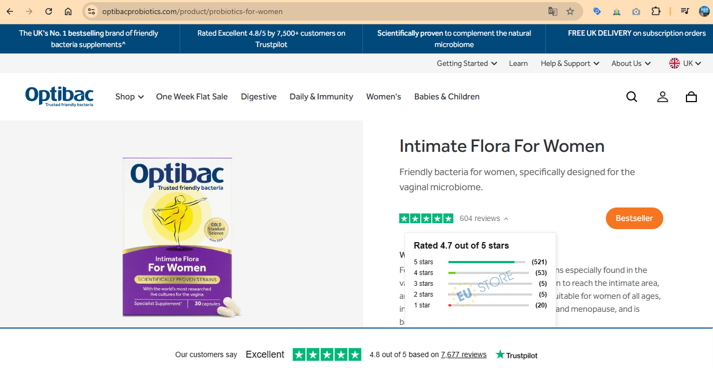Open the browser extensions puzzle icon
Image resolution: width=713 pixels, height=368 pixels.
[656, 11]
